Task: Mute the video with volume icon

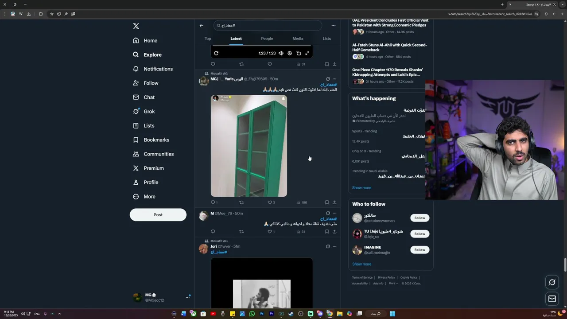Action: pos(281,53)
